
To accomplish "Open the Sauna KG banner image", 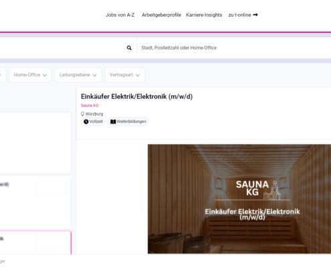I will [239, 199].
